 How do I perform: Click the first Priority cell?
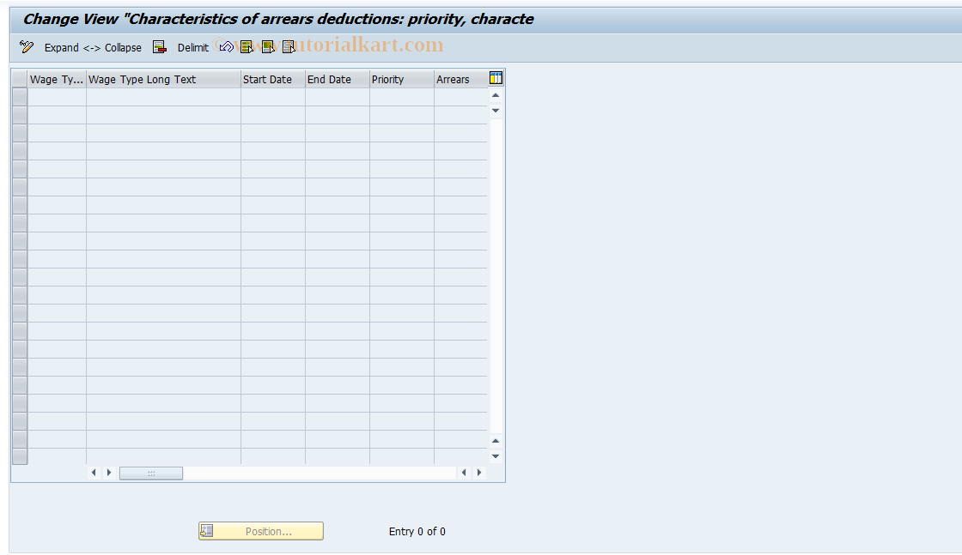(x=402, y=97)
